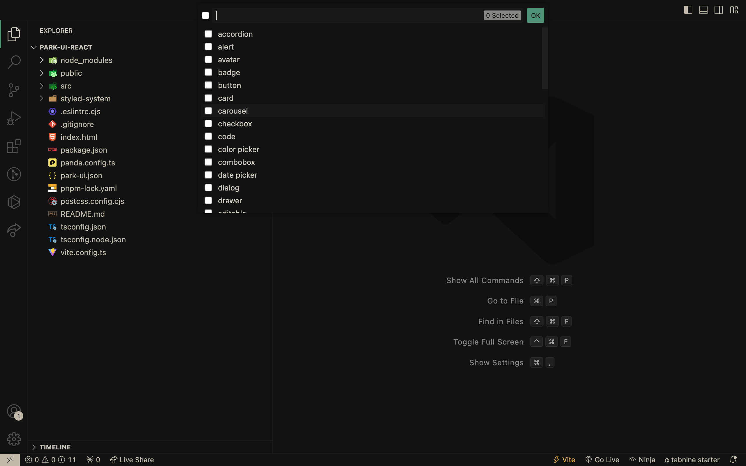The image size is (746, 466).
Task: Expand the node_modules folder
Action: [42, 60]
